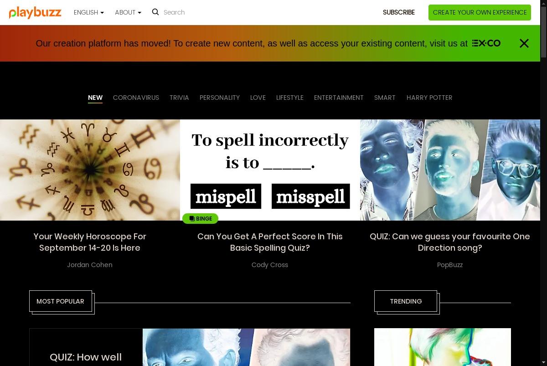Click the TRENDING section header
The height and width of the screenshot is (366, 547).
406,301
